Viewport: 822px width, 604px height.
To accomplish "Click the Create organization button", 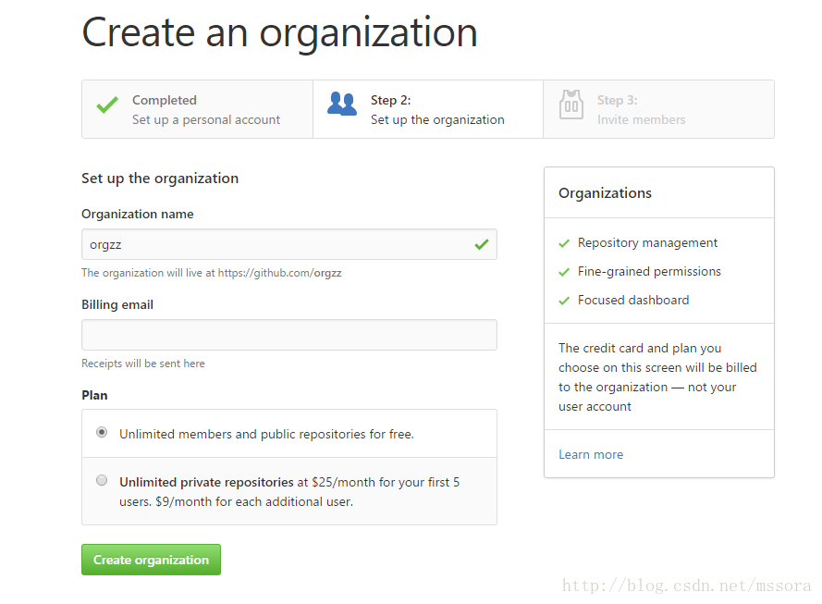I will [151, 560].
